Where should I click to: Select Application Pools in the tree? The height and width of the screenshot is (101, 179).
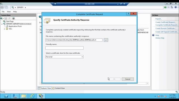tap(15, 26)
